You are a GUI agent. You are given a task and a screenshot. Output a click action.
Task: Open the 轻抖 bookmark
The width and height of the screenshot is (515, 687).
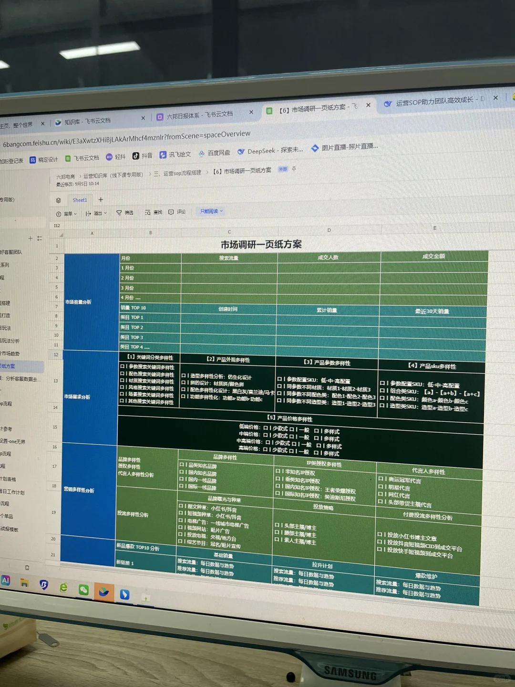point(116,156)
